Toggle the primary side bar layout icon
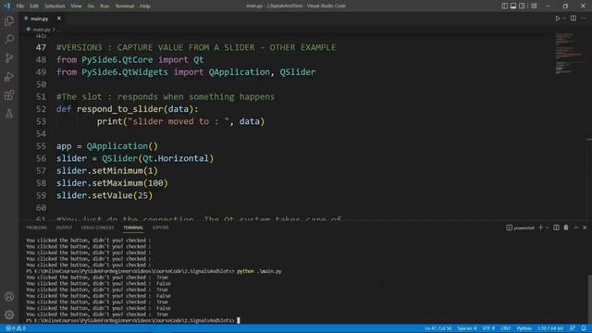Image resolution: width=592 pixels, height=333 pixels. 504,6
